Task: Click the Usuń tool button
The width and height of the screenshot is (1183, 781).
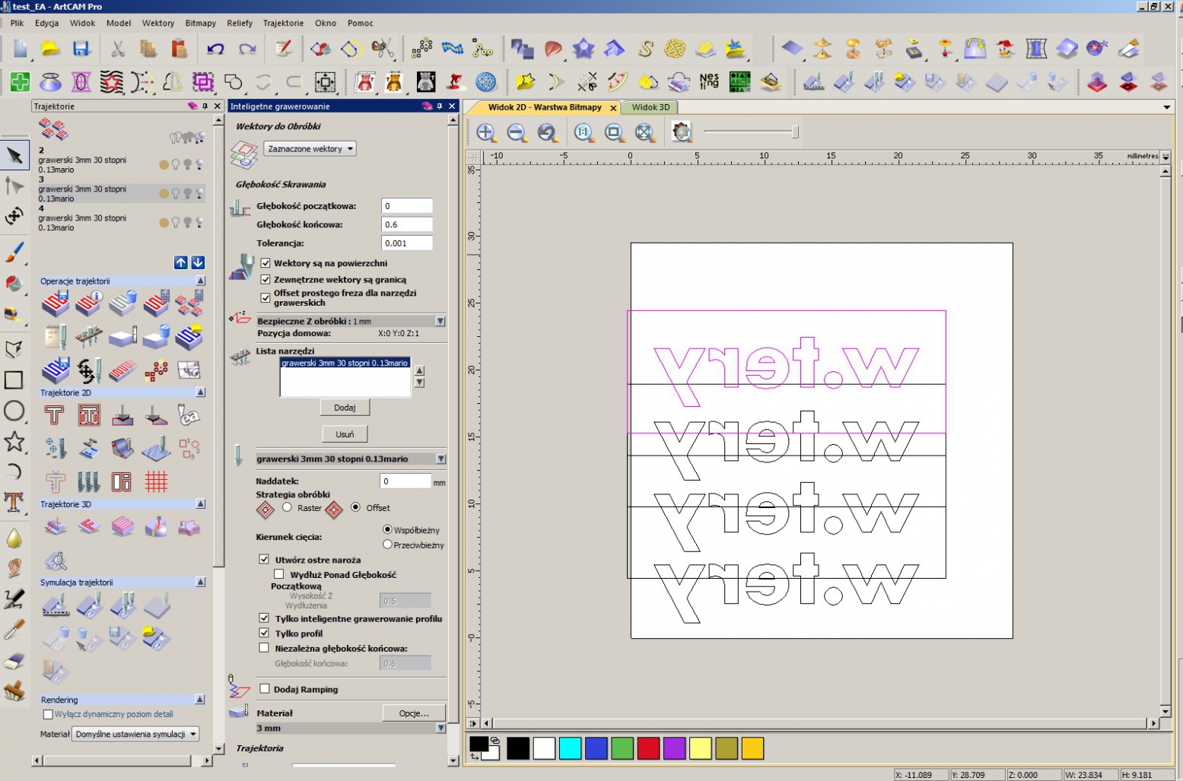Action: [x=345, y=434]
